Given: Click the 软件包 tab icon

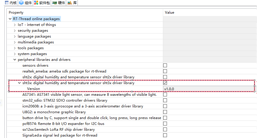Looking at the screenshot, I should pyautogui.click(x=36, y=3).
